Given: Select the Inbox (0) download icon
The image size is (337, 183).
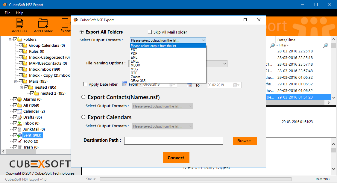Looking at the screenshot, I should pyautogui.click(x=19, y=123).
